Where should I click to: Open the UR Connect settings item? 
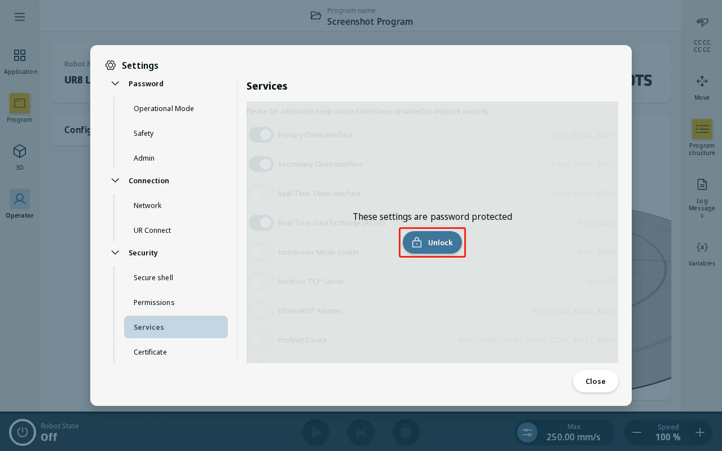click(176, 230)
